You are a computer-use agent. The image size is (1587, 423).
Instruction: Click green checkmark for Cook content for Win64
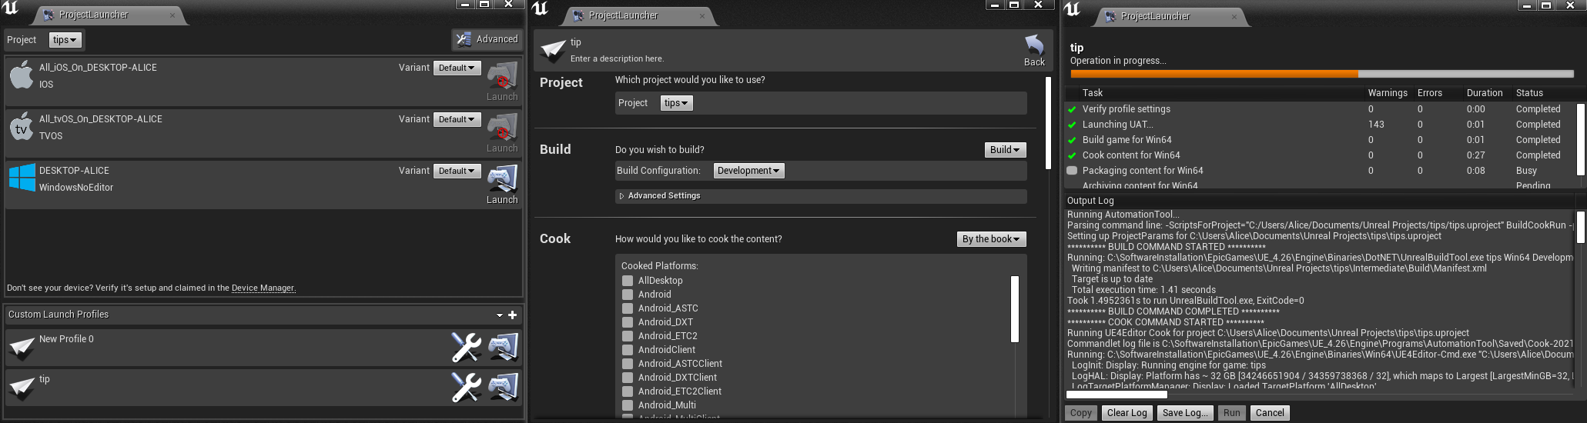click(1072, 155)
